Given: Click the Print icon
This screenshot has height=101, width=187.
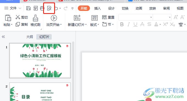Looking at the screenshot, I should click(x=42, y=8).
